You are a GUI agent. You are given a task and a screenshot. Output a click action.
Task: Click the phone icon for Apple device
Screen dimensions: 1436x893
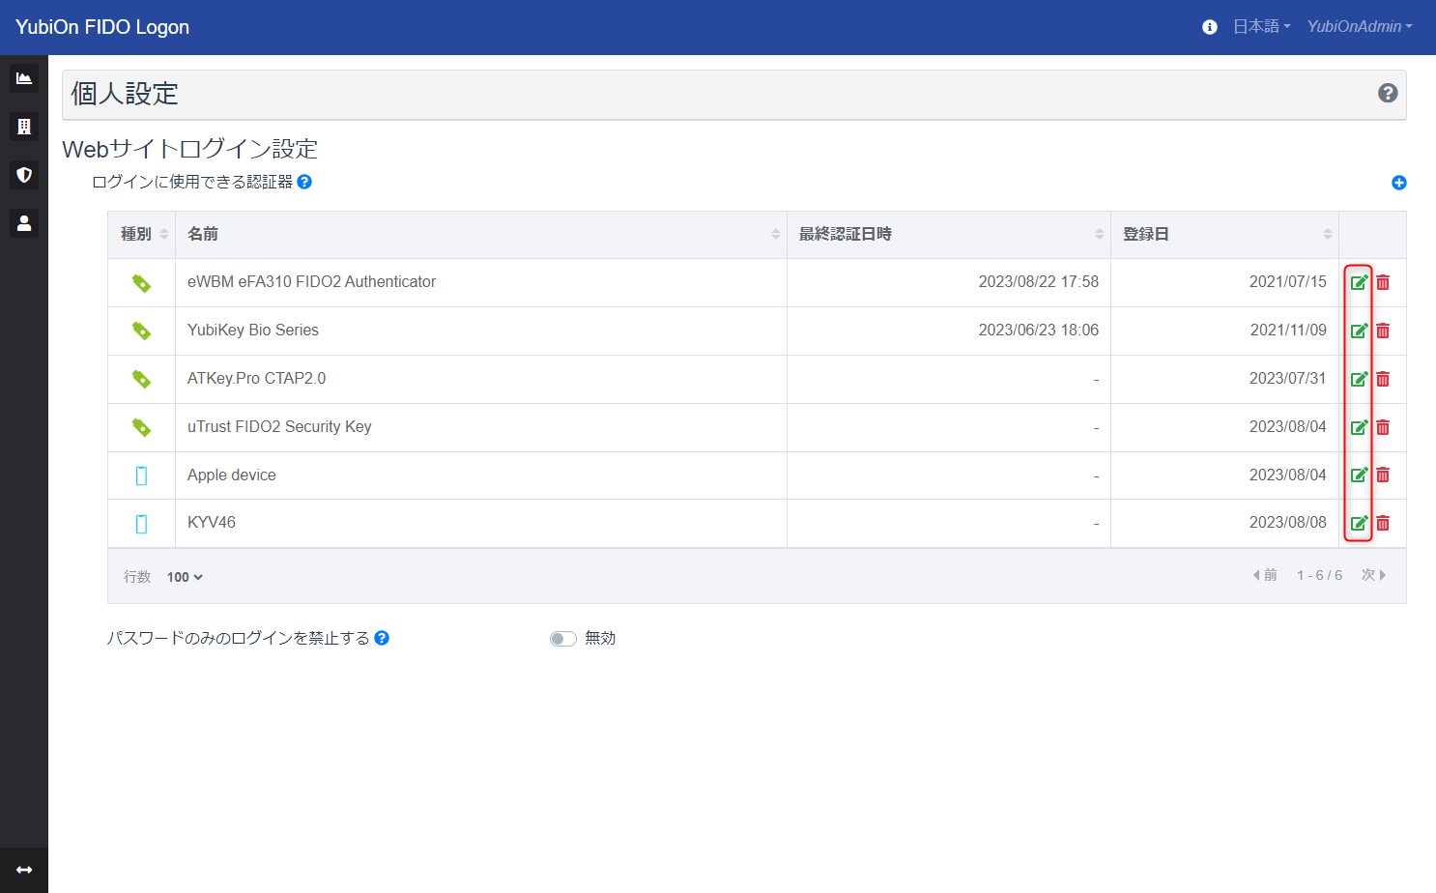pos(141,475)
